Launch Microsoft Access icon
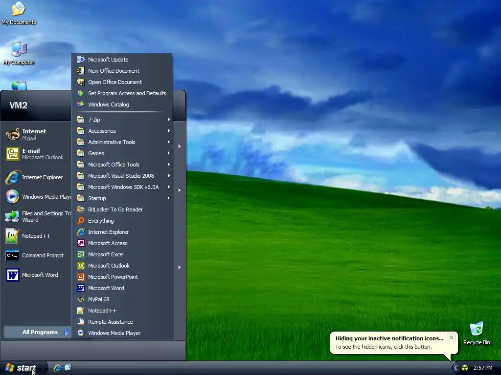501x375 pixels. pos(81,243)
